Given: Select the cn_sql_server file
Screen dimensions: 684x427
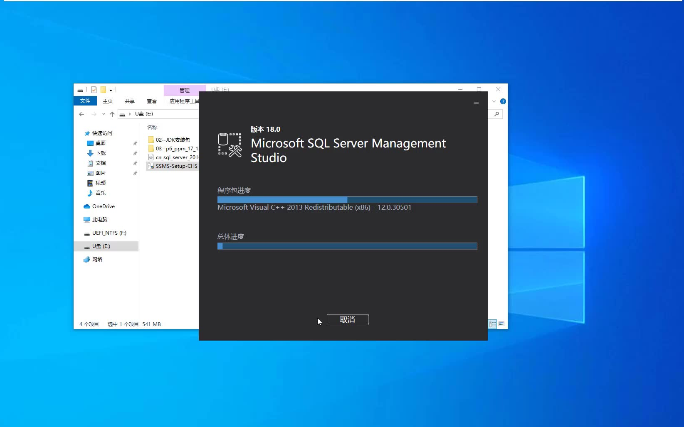Looking at the screenshot, I should [x=173, y=157].
